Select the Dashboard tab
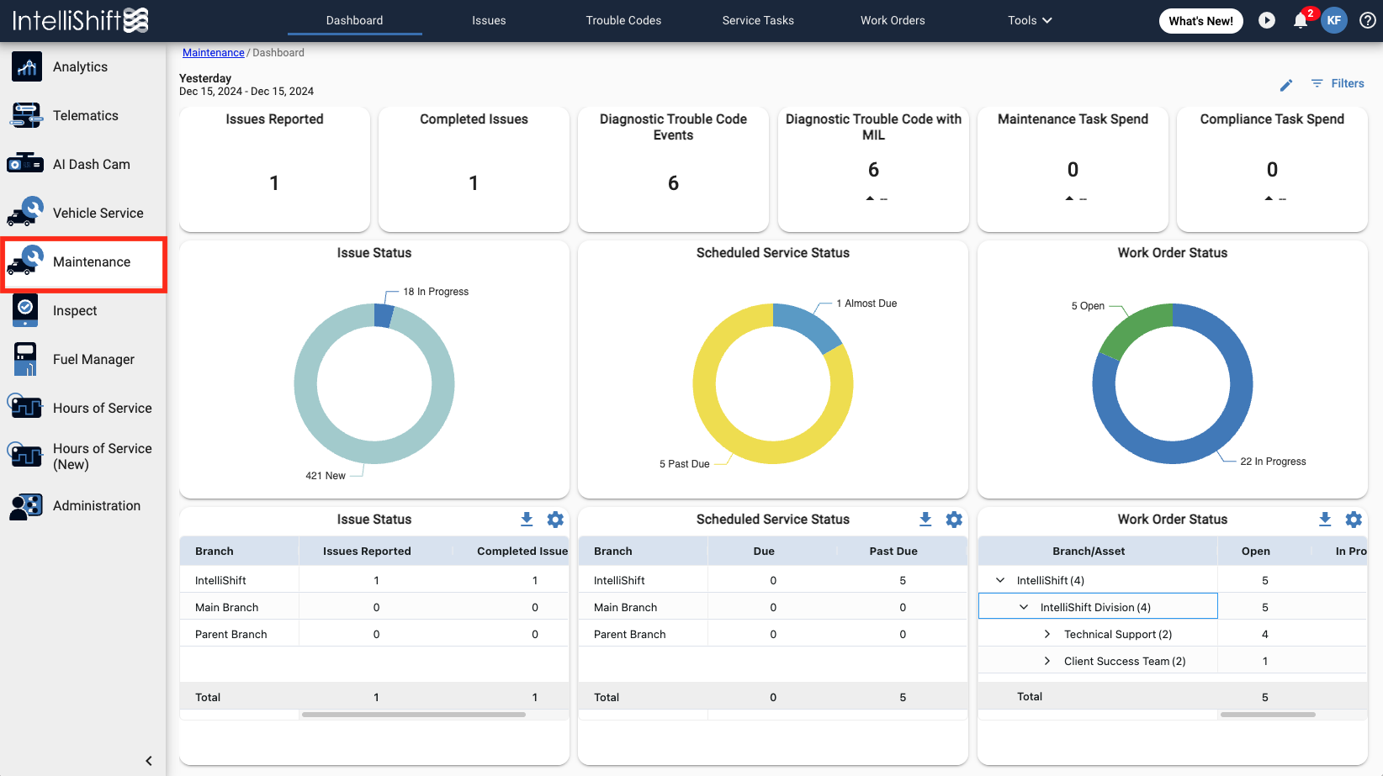The height and width of the screenshot is (776, 1383). [x=354, y=20]
